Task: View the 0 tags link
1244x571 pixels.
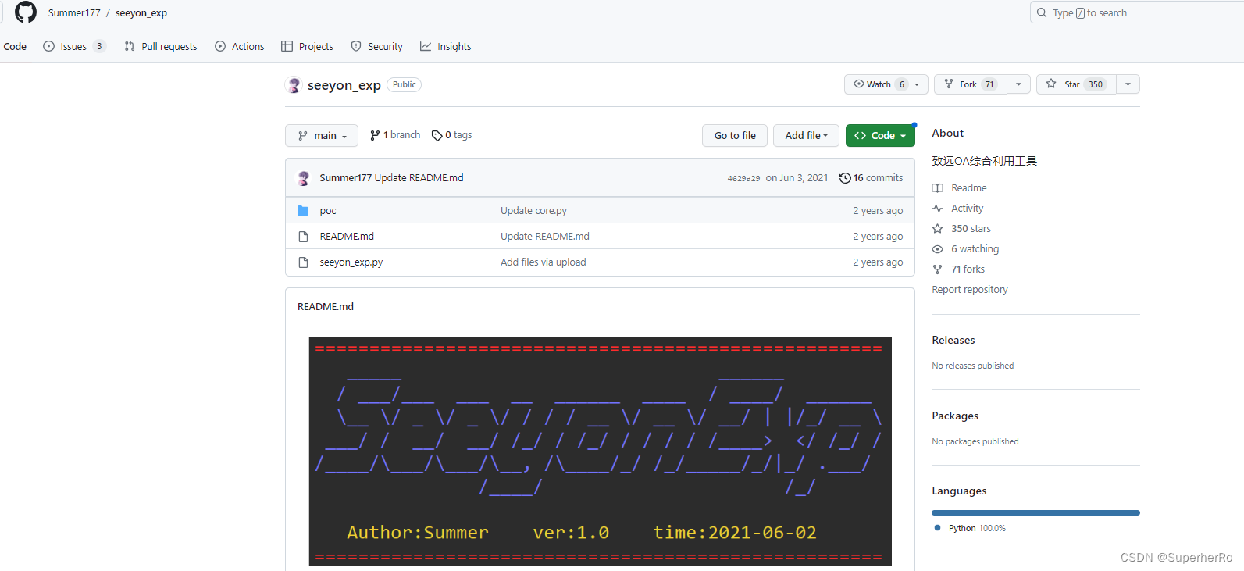Action: (x=451, y=135)
